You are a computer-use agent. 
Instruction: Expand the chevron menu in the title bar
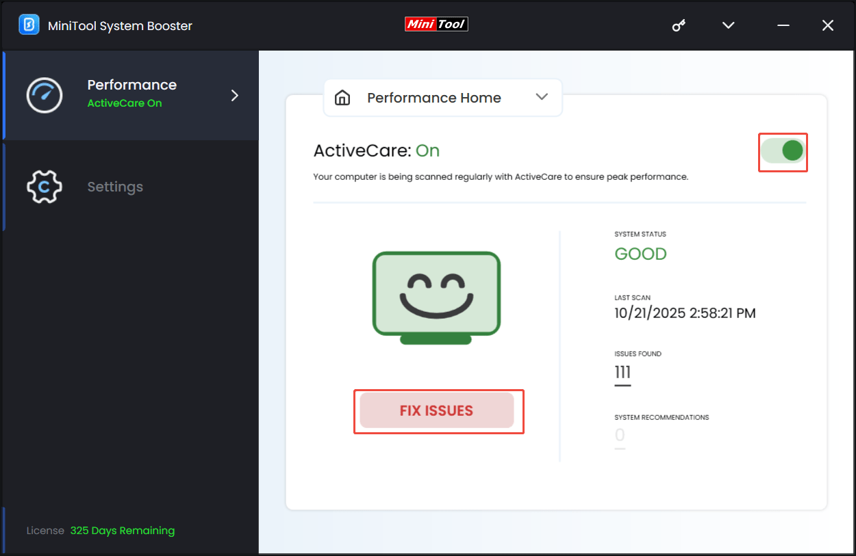coord(728,25)
